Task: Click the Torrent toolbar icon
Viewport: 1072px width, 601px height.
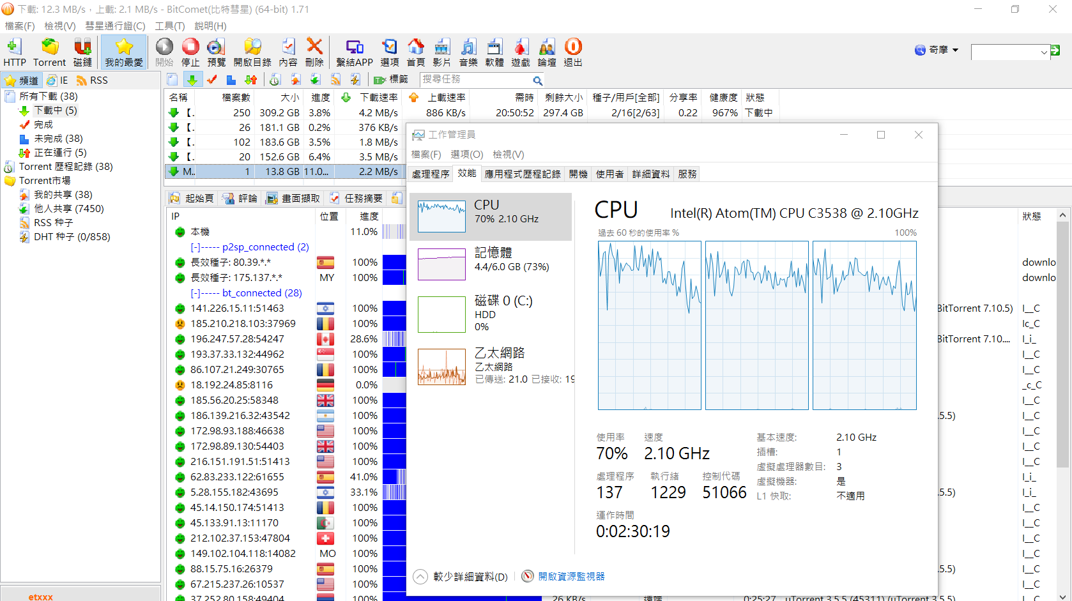Action: (x=49, y=52)
